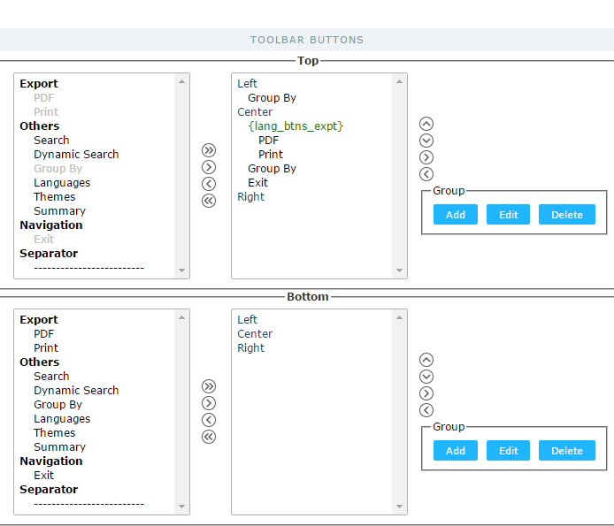The width and height of the screenshot is (614, 526).
Task: Delete the group in the Top section
Action: (x=567, y=215)
